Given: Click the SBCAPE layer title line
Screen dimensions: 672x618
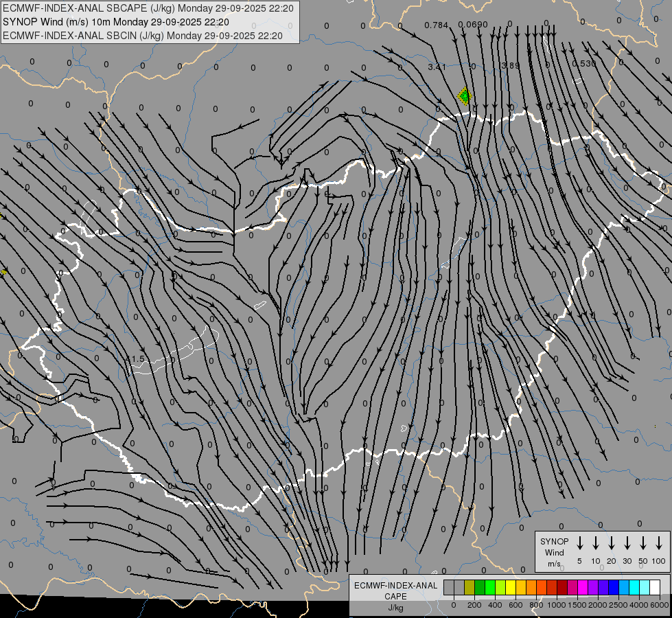Looking at the screenshot, I should pyautogui.click(x=148, y=8).
